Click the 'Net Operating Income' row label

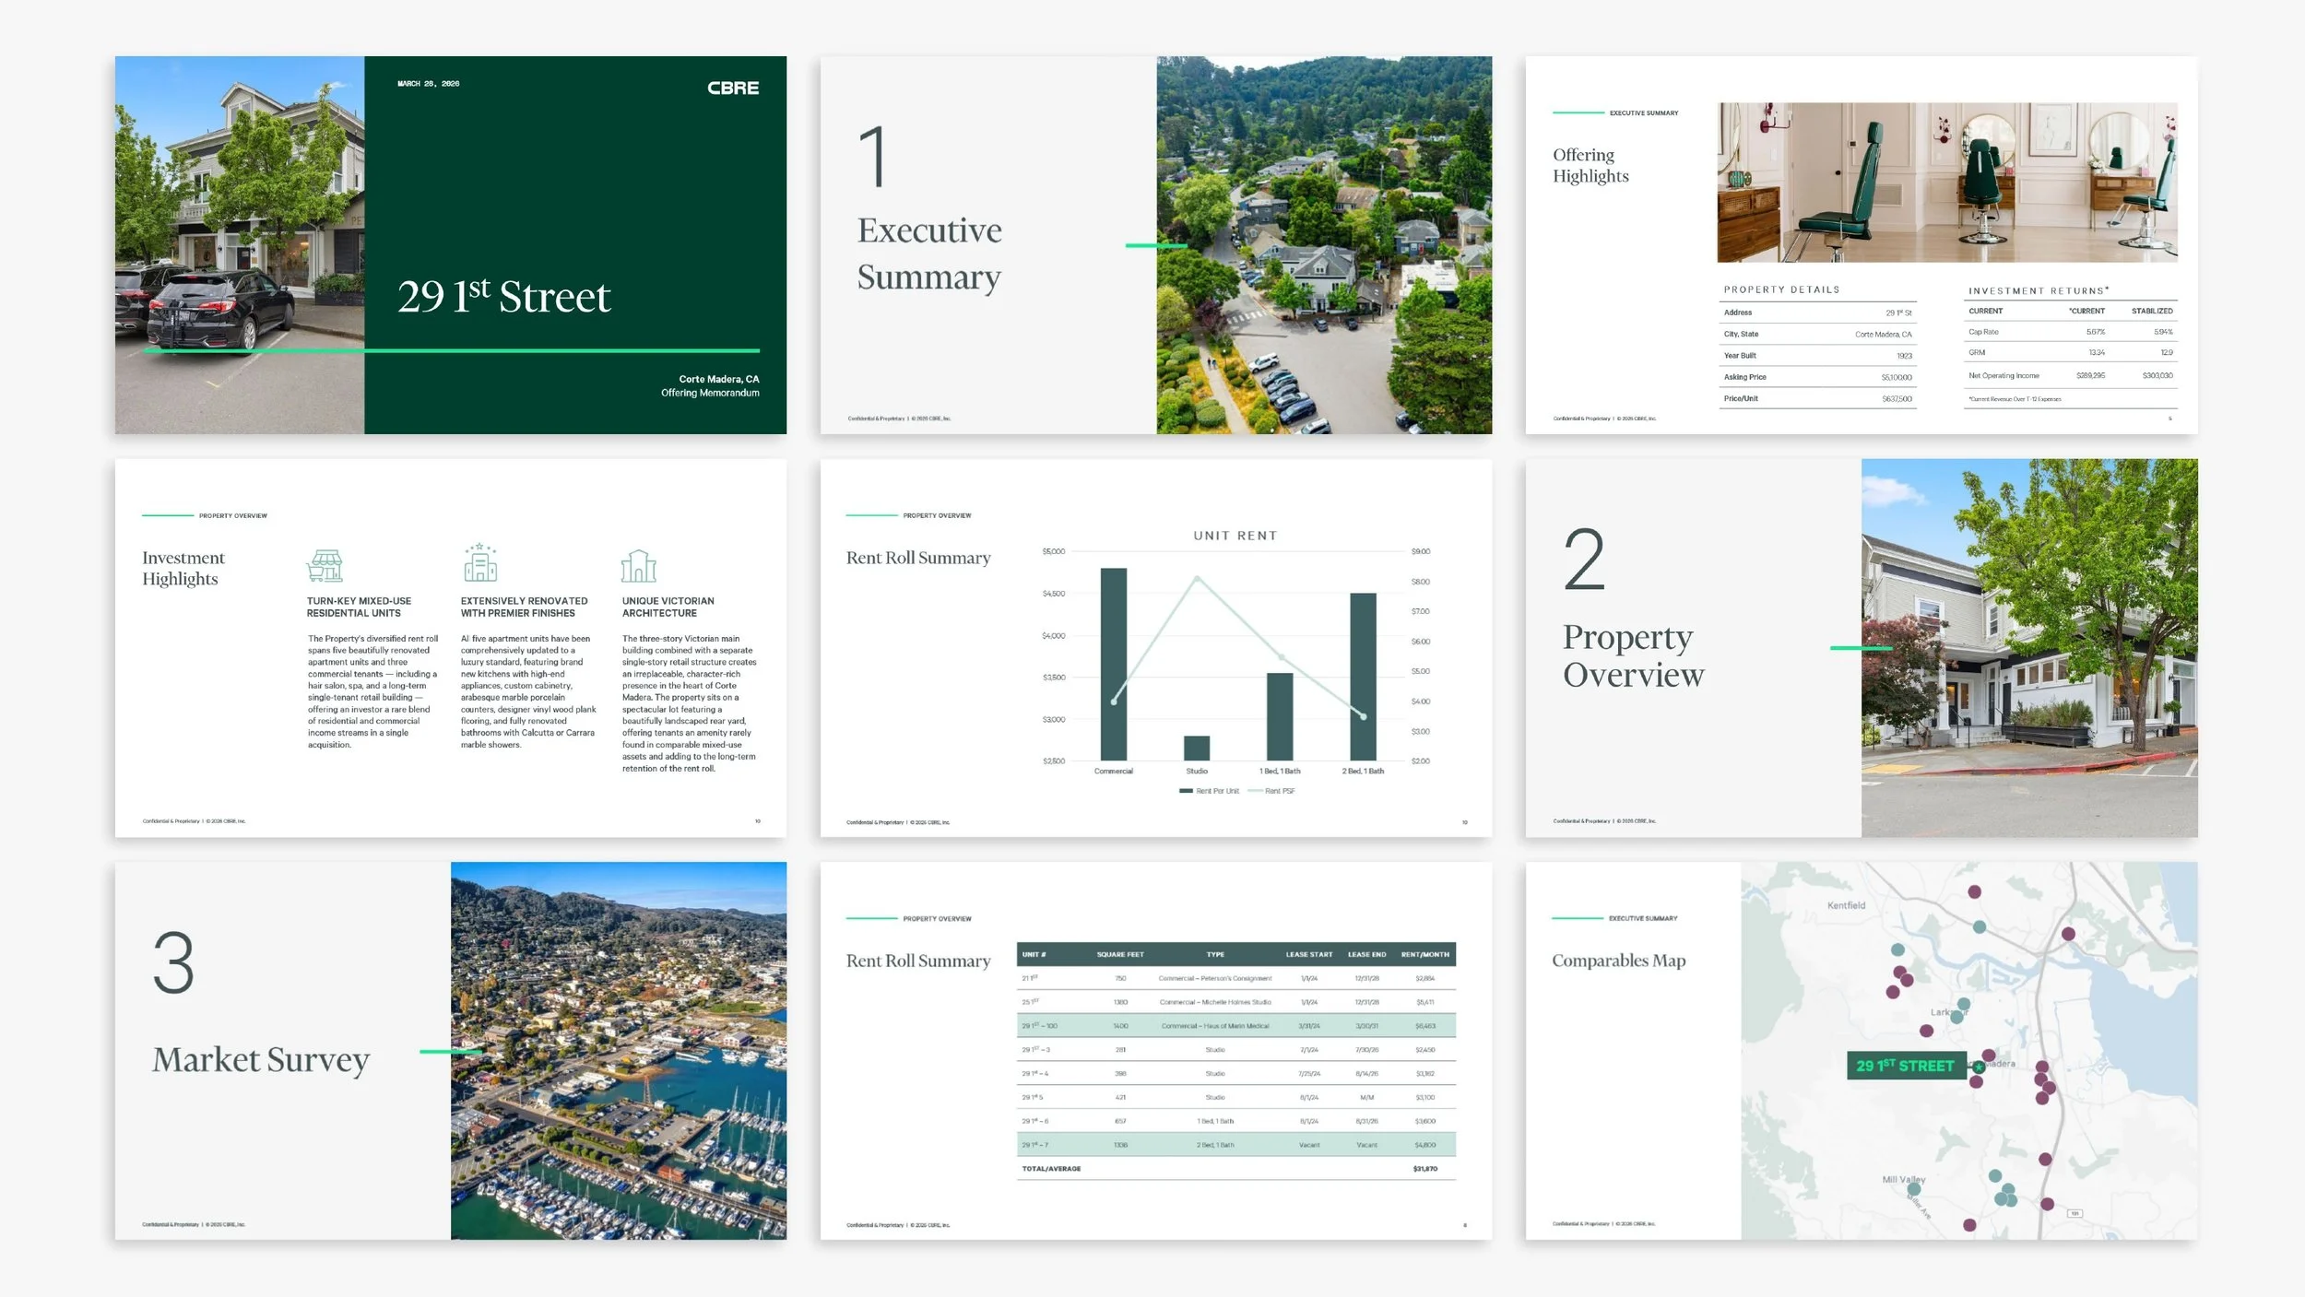(2004, 376)
